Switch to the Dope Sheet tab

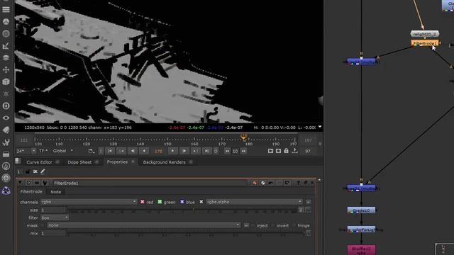(x=79, y=162)
